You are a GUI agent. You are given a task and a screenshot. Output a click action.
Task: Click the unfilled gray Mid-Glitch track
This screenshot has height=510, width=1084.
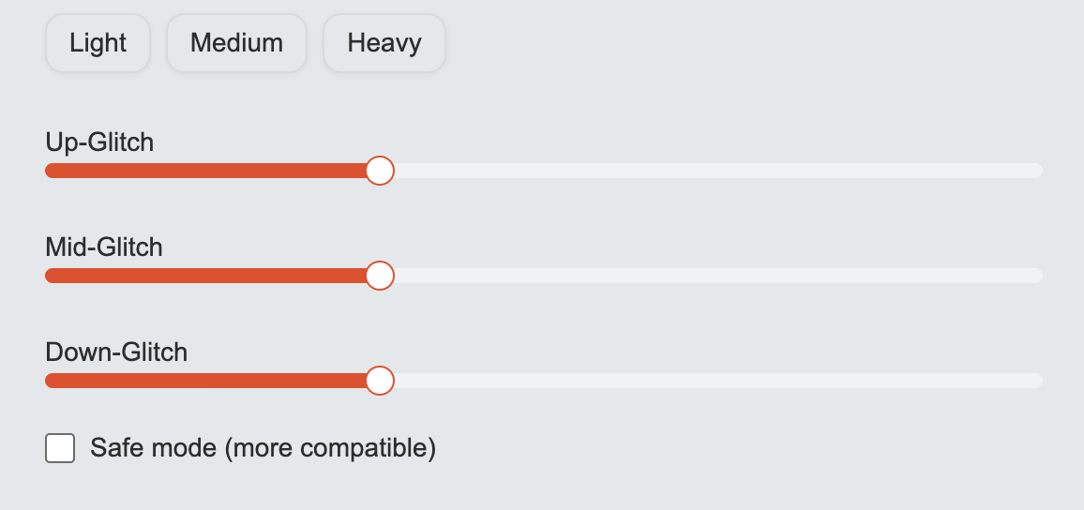coord(713,276)
